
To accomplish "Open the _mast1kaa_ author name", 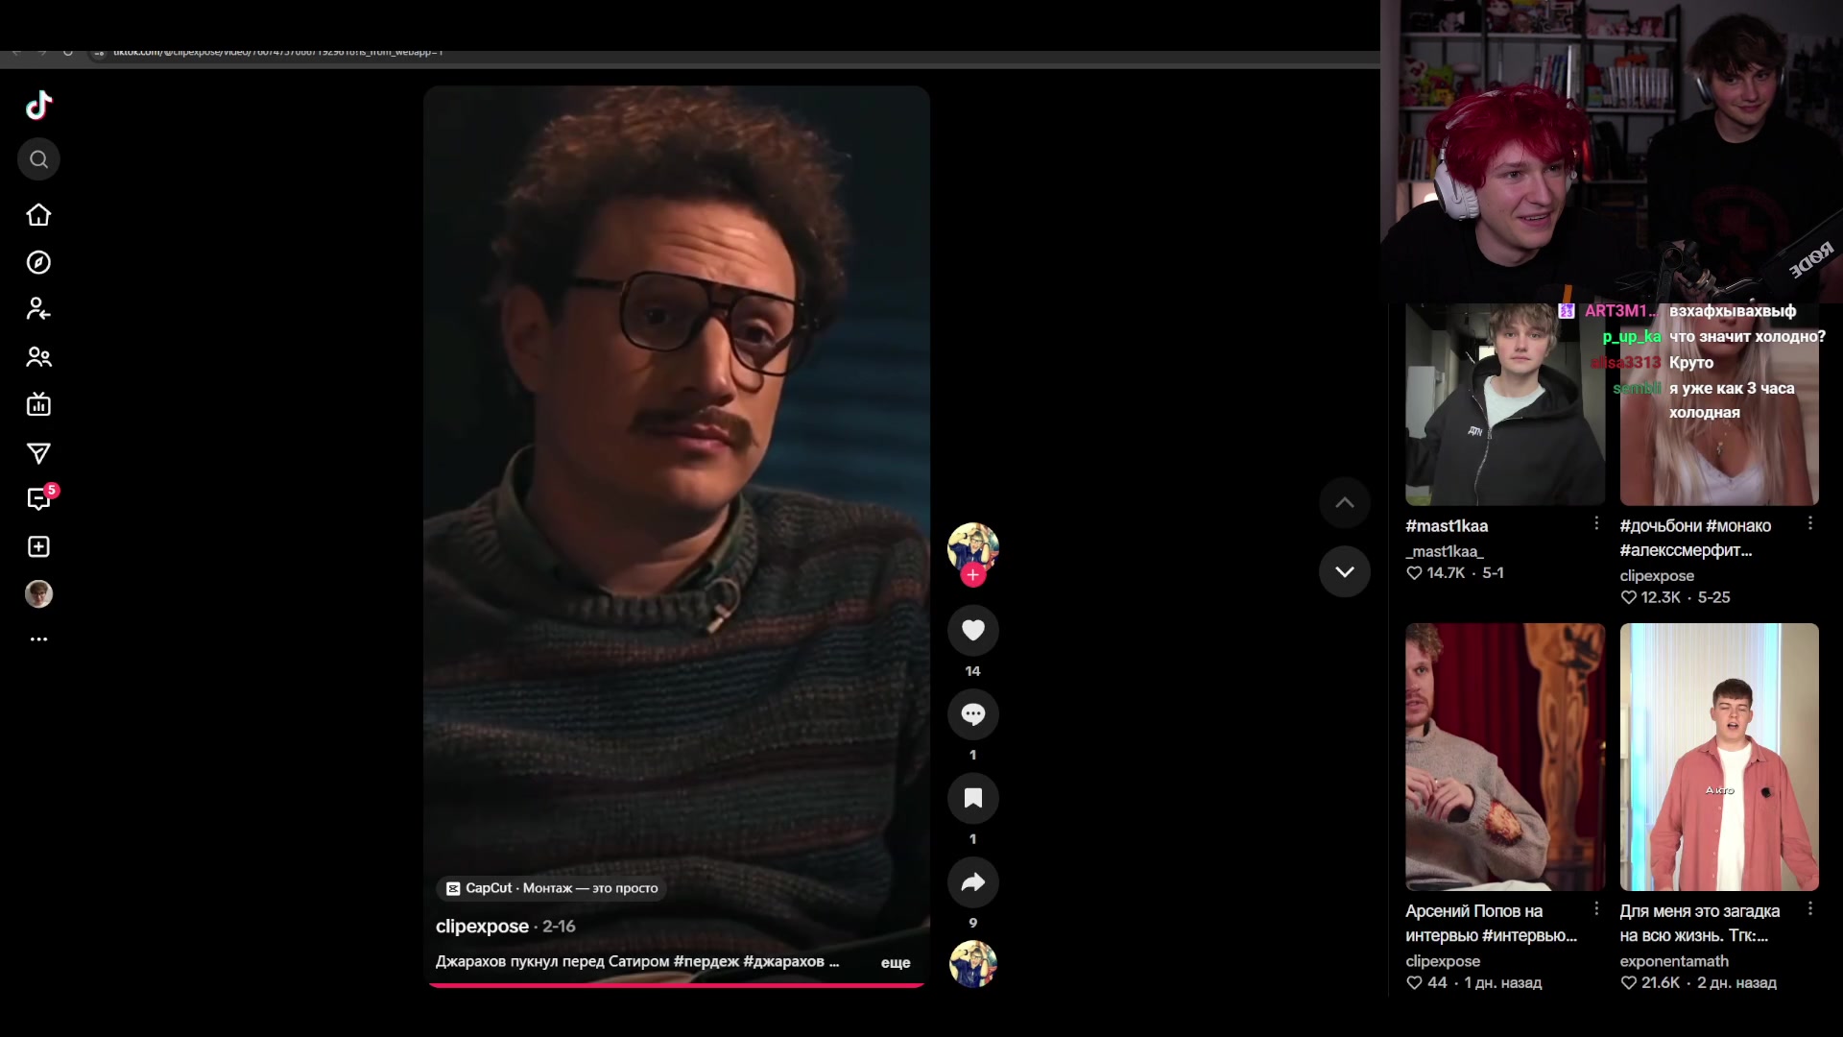I will tap(1444, 551).
